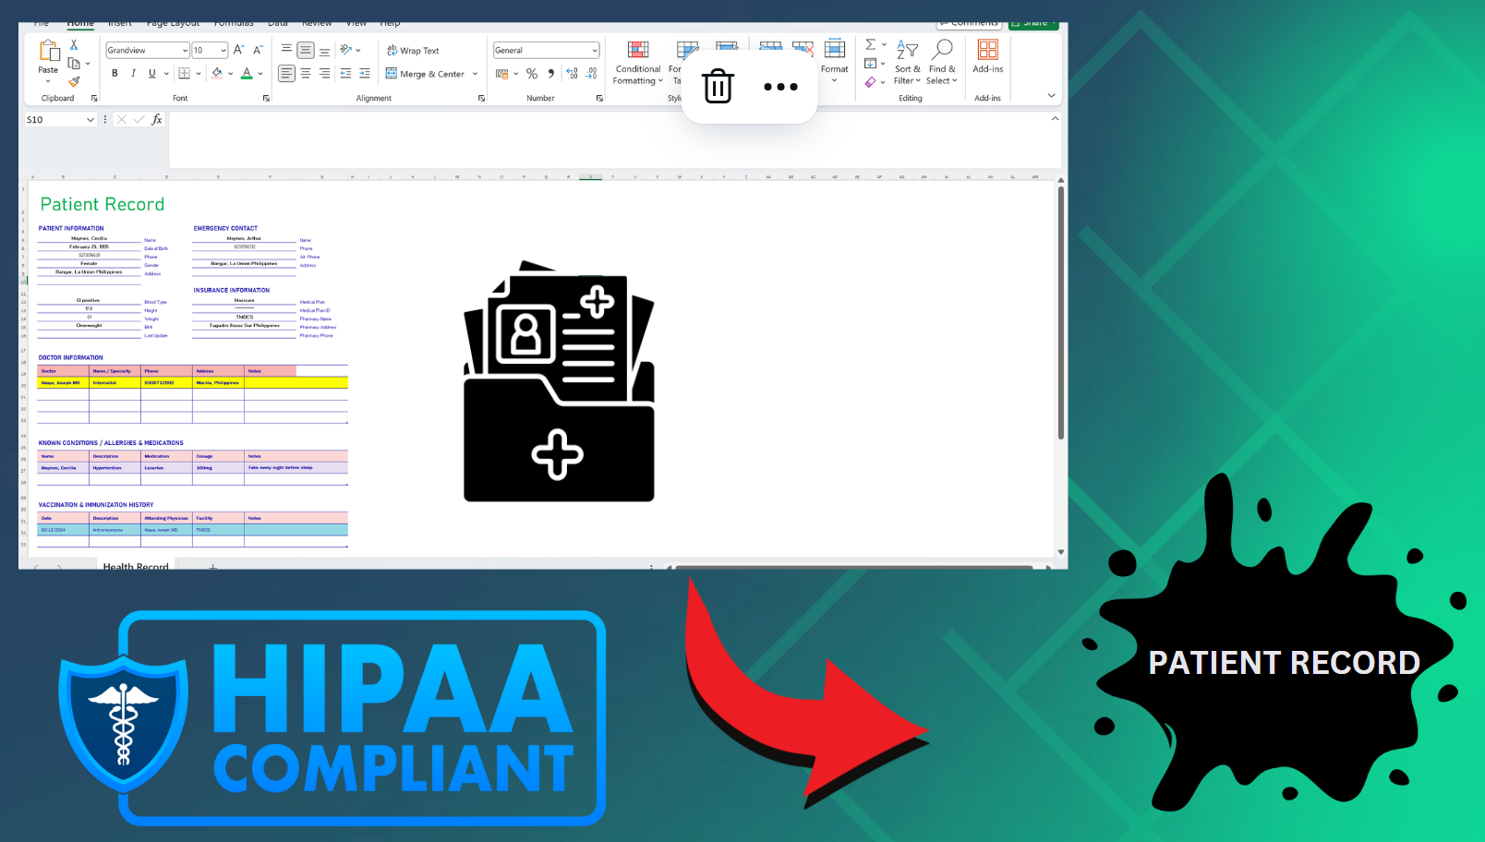
Task: Toggle Align Left for text
Action: tap(286, 73)
